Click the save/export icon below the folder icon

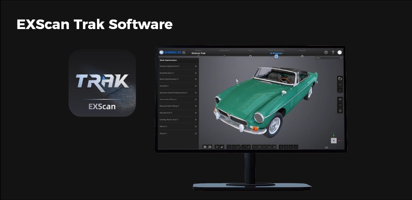point(340,84)
